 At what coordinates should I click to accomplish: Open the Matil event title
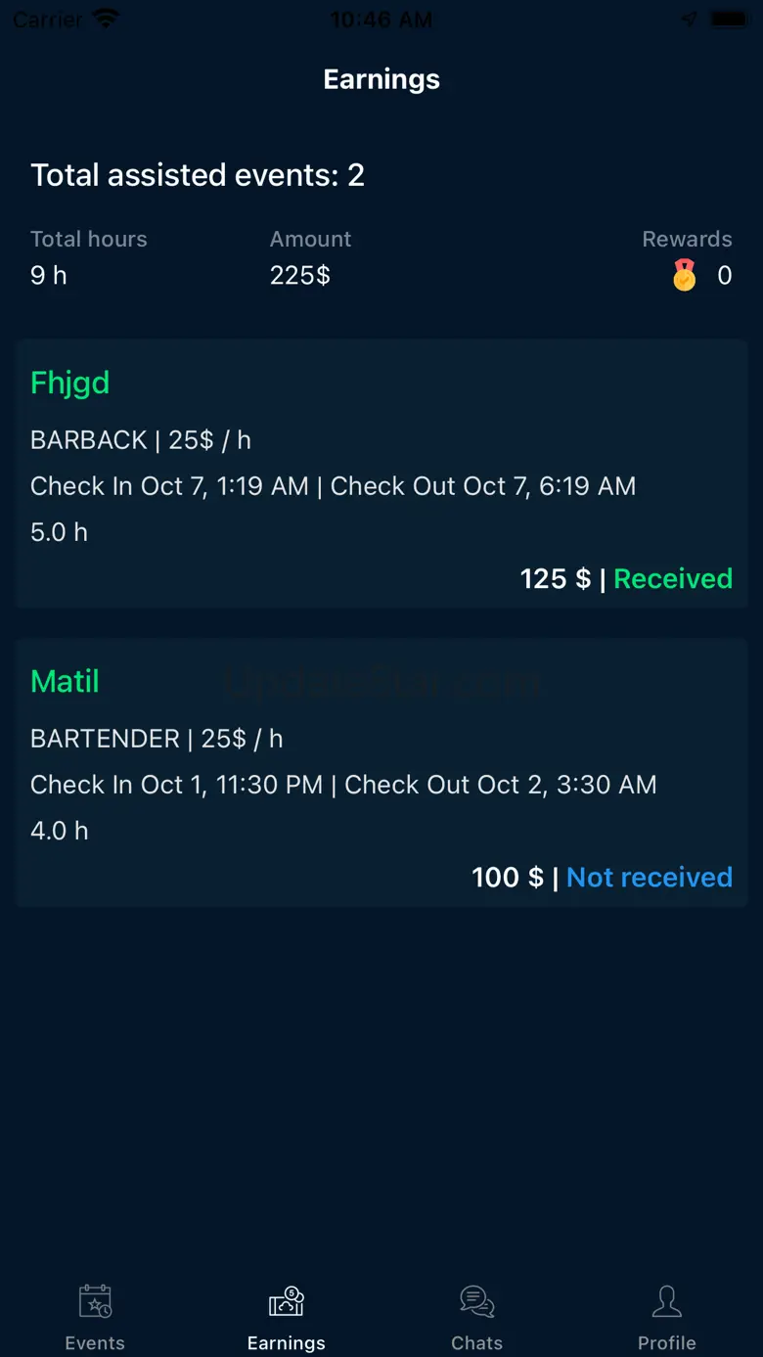65,681
